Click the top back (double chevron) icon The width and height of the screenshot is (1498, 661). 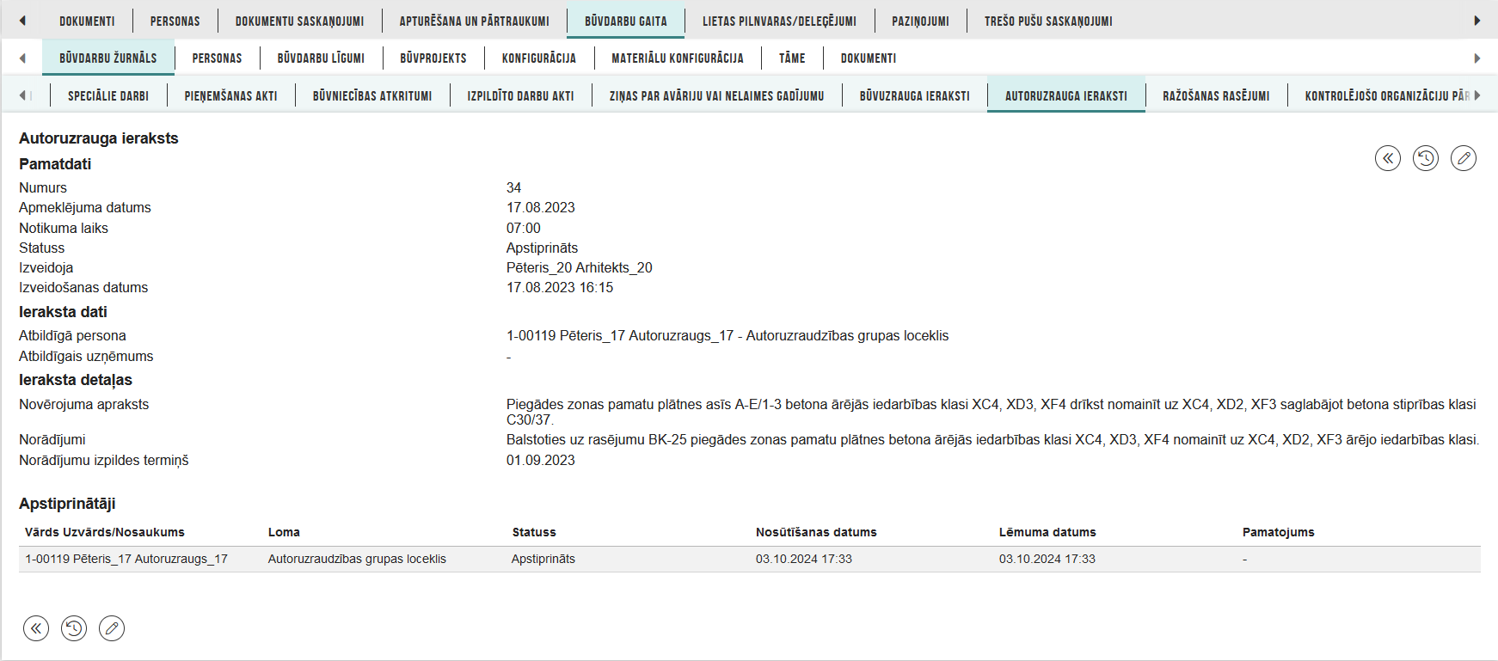[x=1387, y=158]
